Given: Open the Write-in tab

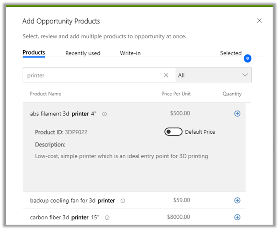Looking at the screenshot, I should [130, 53].
